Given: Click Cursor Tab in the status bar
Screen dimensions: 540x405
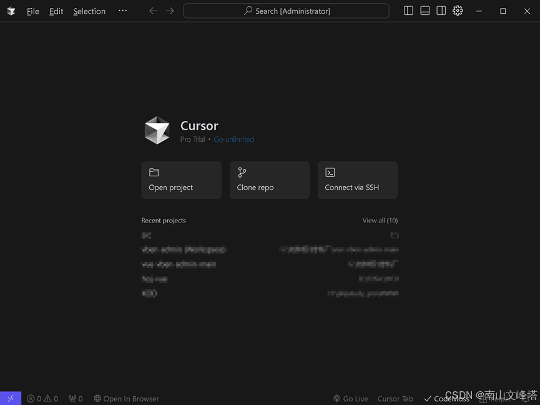Looking at the screenshot, I should [395, 399].
